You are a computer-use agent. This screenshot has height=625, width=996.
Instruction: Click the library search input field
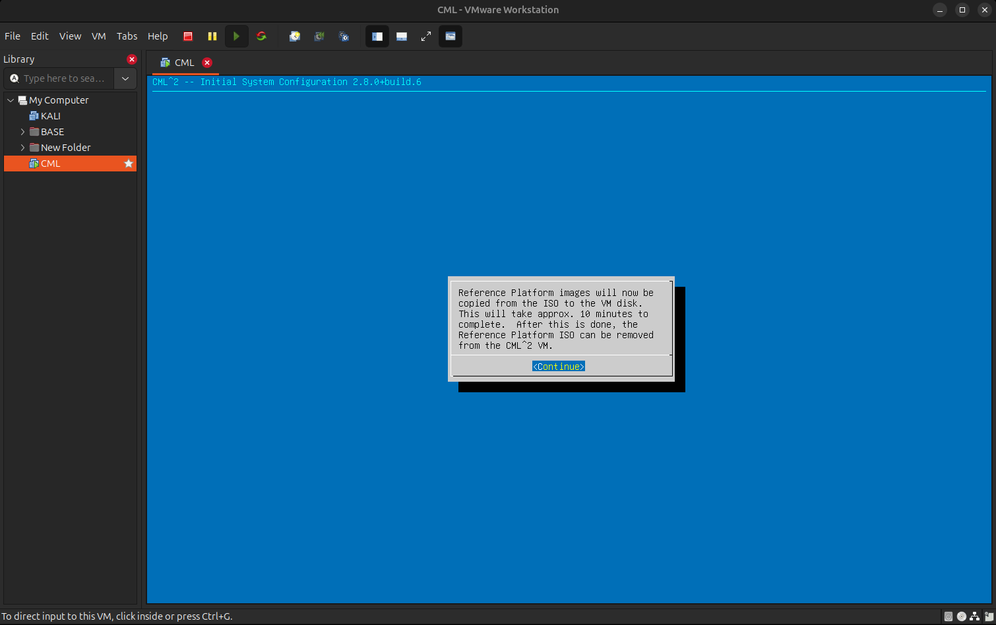(64, 78)
